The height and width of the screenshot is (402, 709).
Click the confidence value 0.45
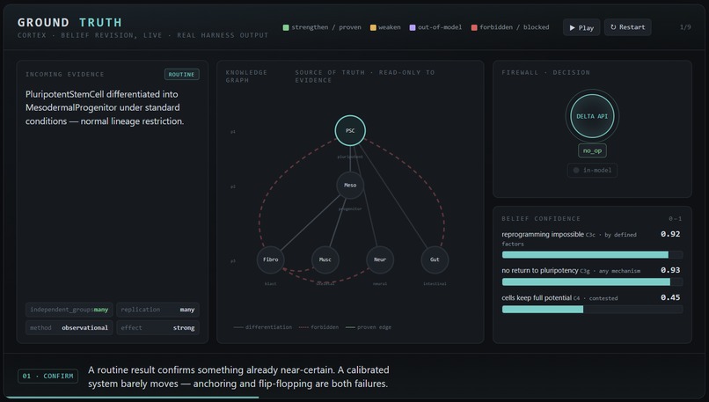670,297
